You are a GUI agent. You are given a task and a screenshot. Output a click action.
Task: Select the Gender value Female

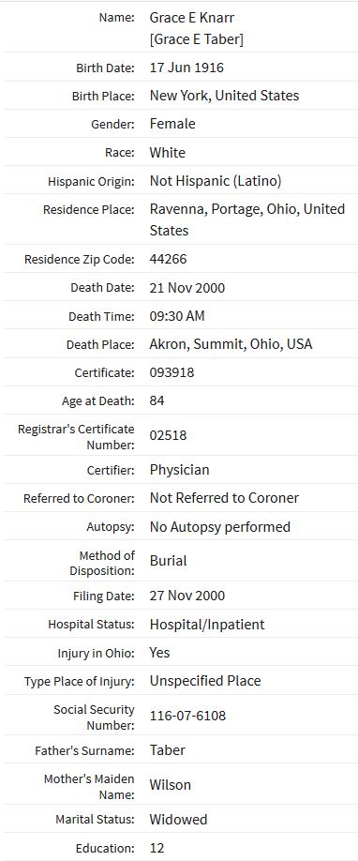coord(172,124)
